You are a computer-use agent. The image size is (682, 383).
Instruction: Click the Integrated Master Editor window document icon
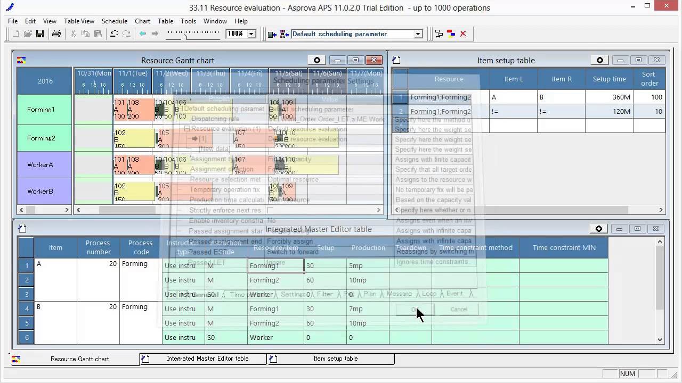22,229
